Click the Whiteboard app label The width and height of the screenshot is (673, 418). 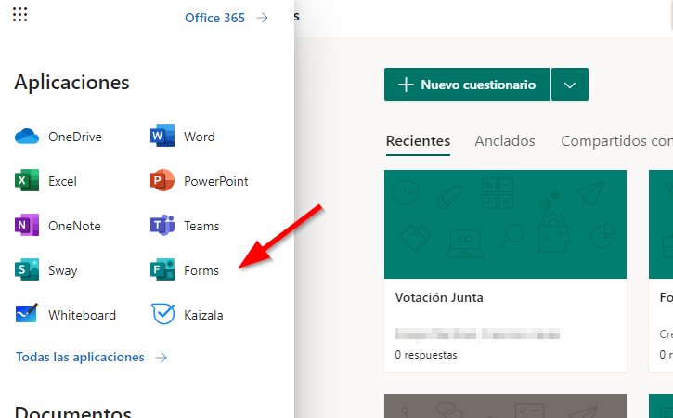point(82,315)
